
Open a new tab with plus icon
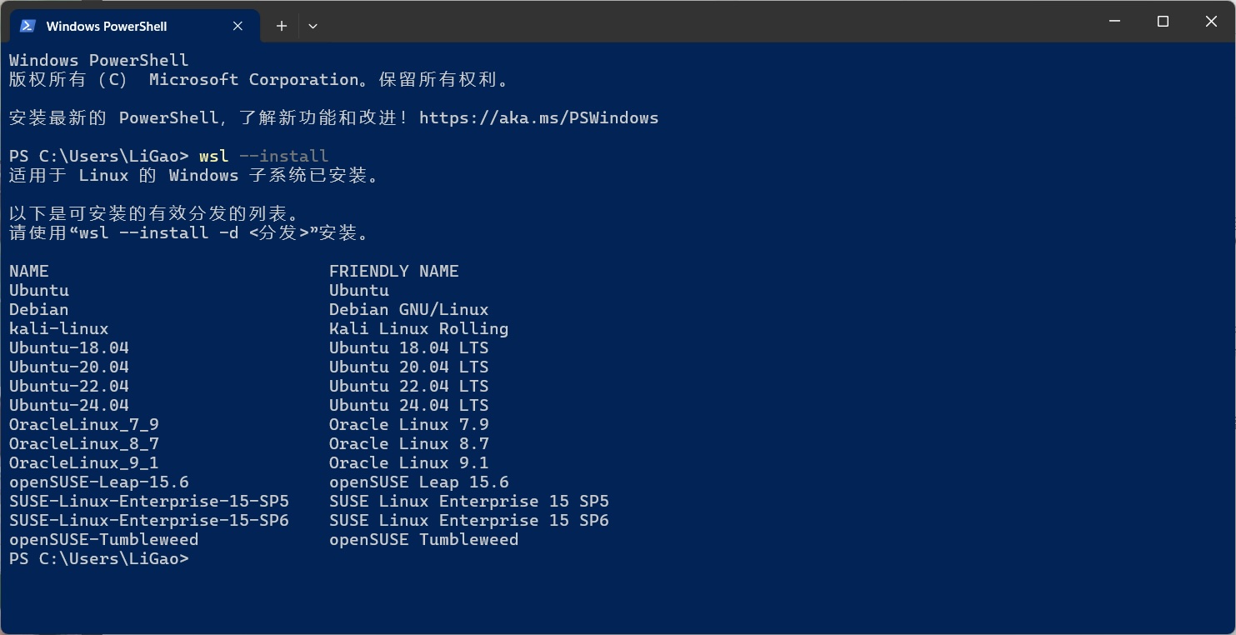click(x=282, y=26)
